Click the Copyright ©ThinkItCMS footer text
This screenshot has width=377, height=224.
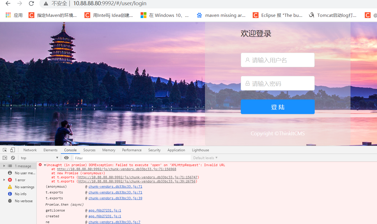(278, 134)
